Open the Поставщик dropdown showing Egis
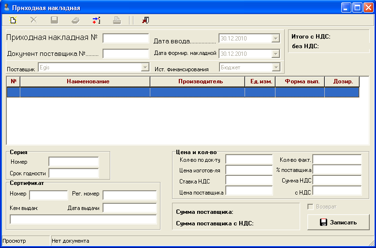Viewport: 376px width, 248px height. tap(145, 68)
